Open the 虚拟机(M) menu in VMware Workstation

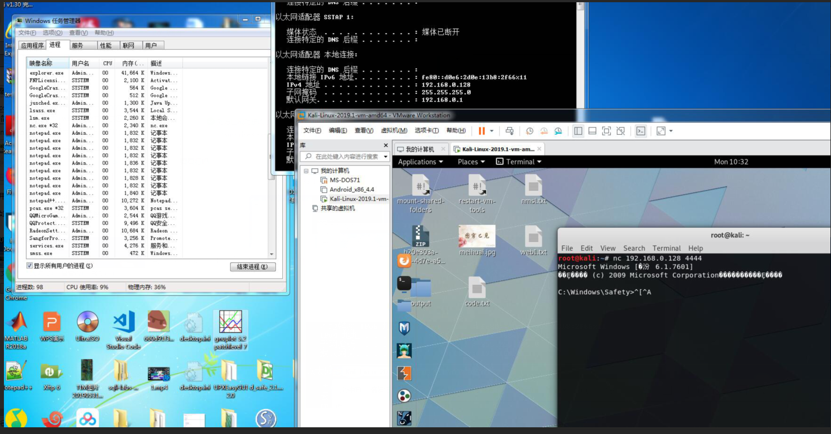(x=394, y=131)
